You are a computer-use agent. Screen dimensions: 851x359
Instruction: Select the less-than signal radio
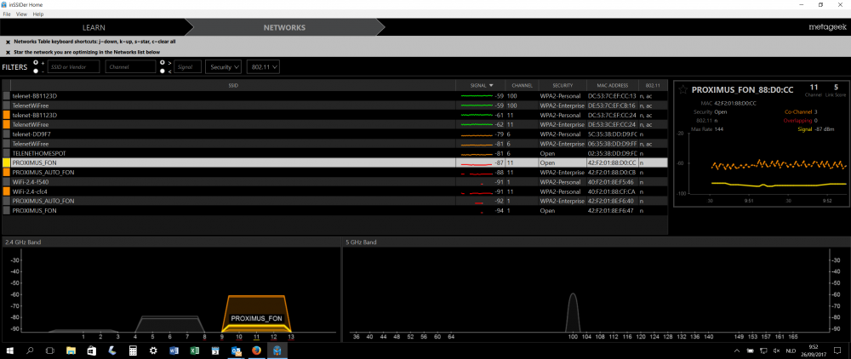pos(163,71)
